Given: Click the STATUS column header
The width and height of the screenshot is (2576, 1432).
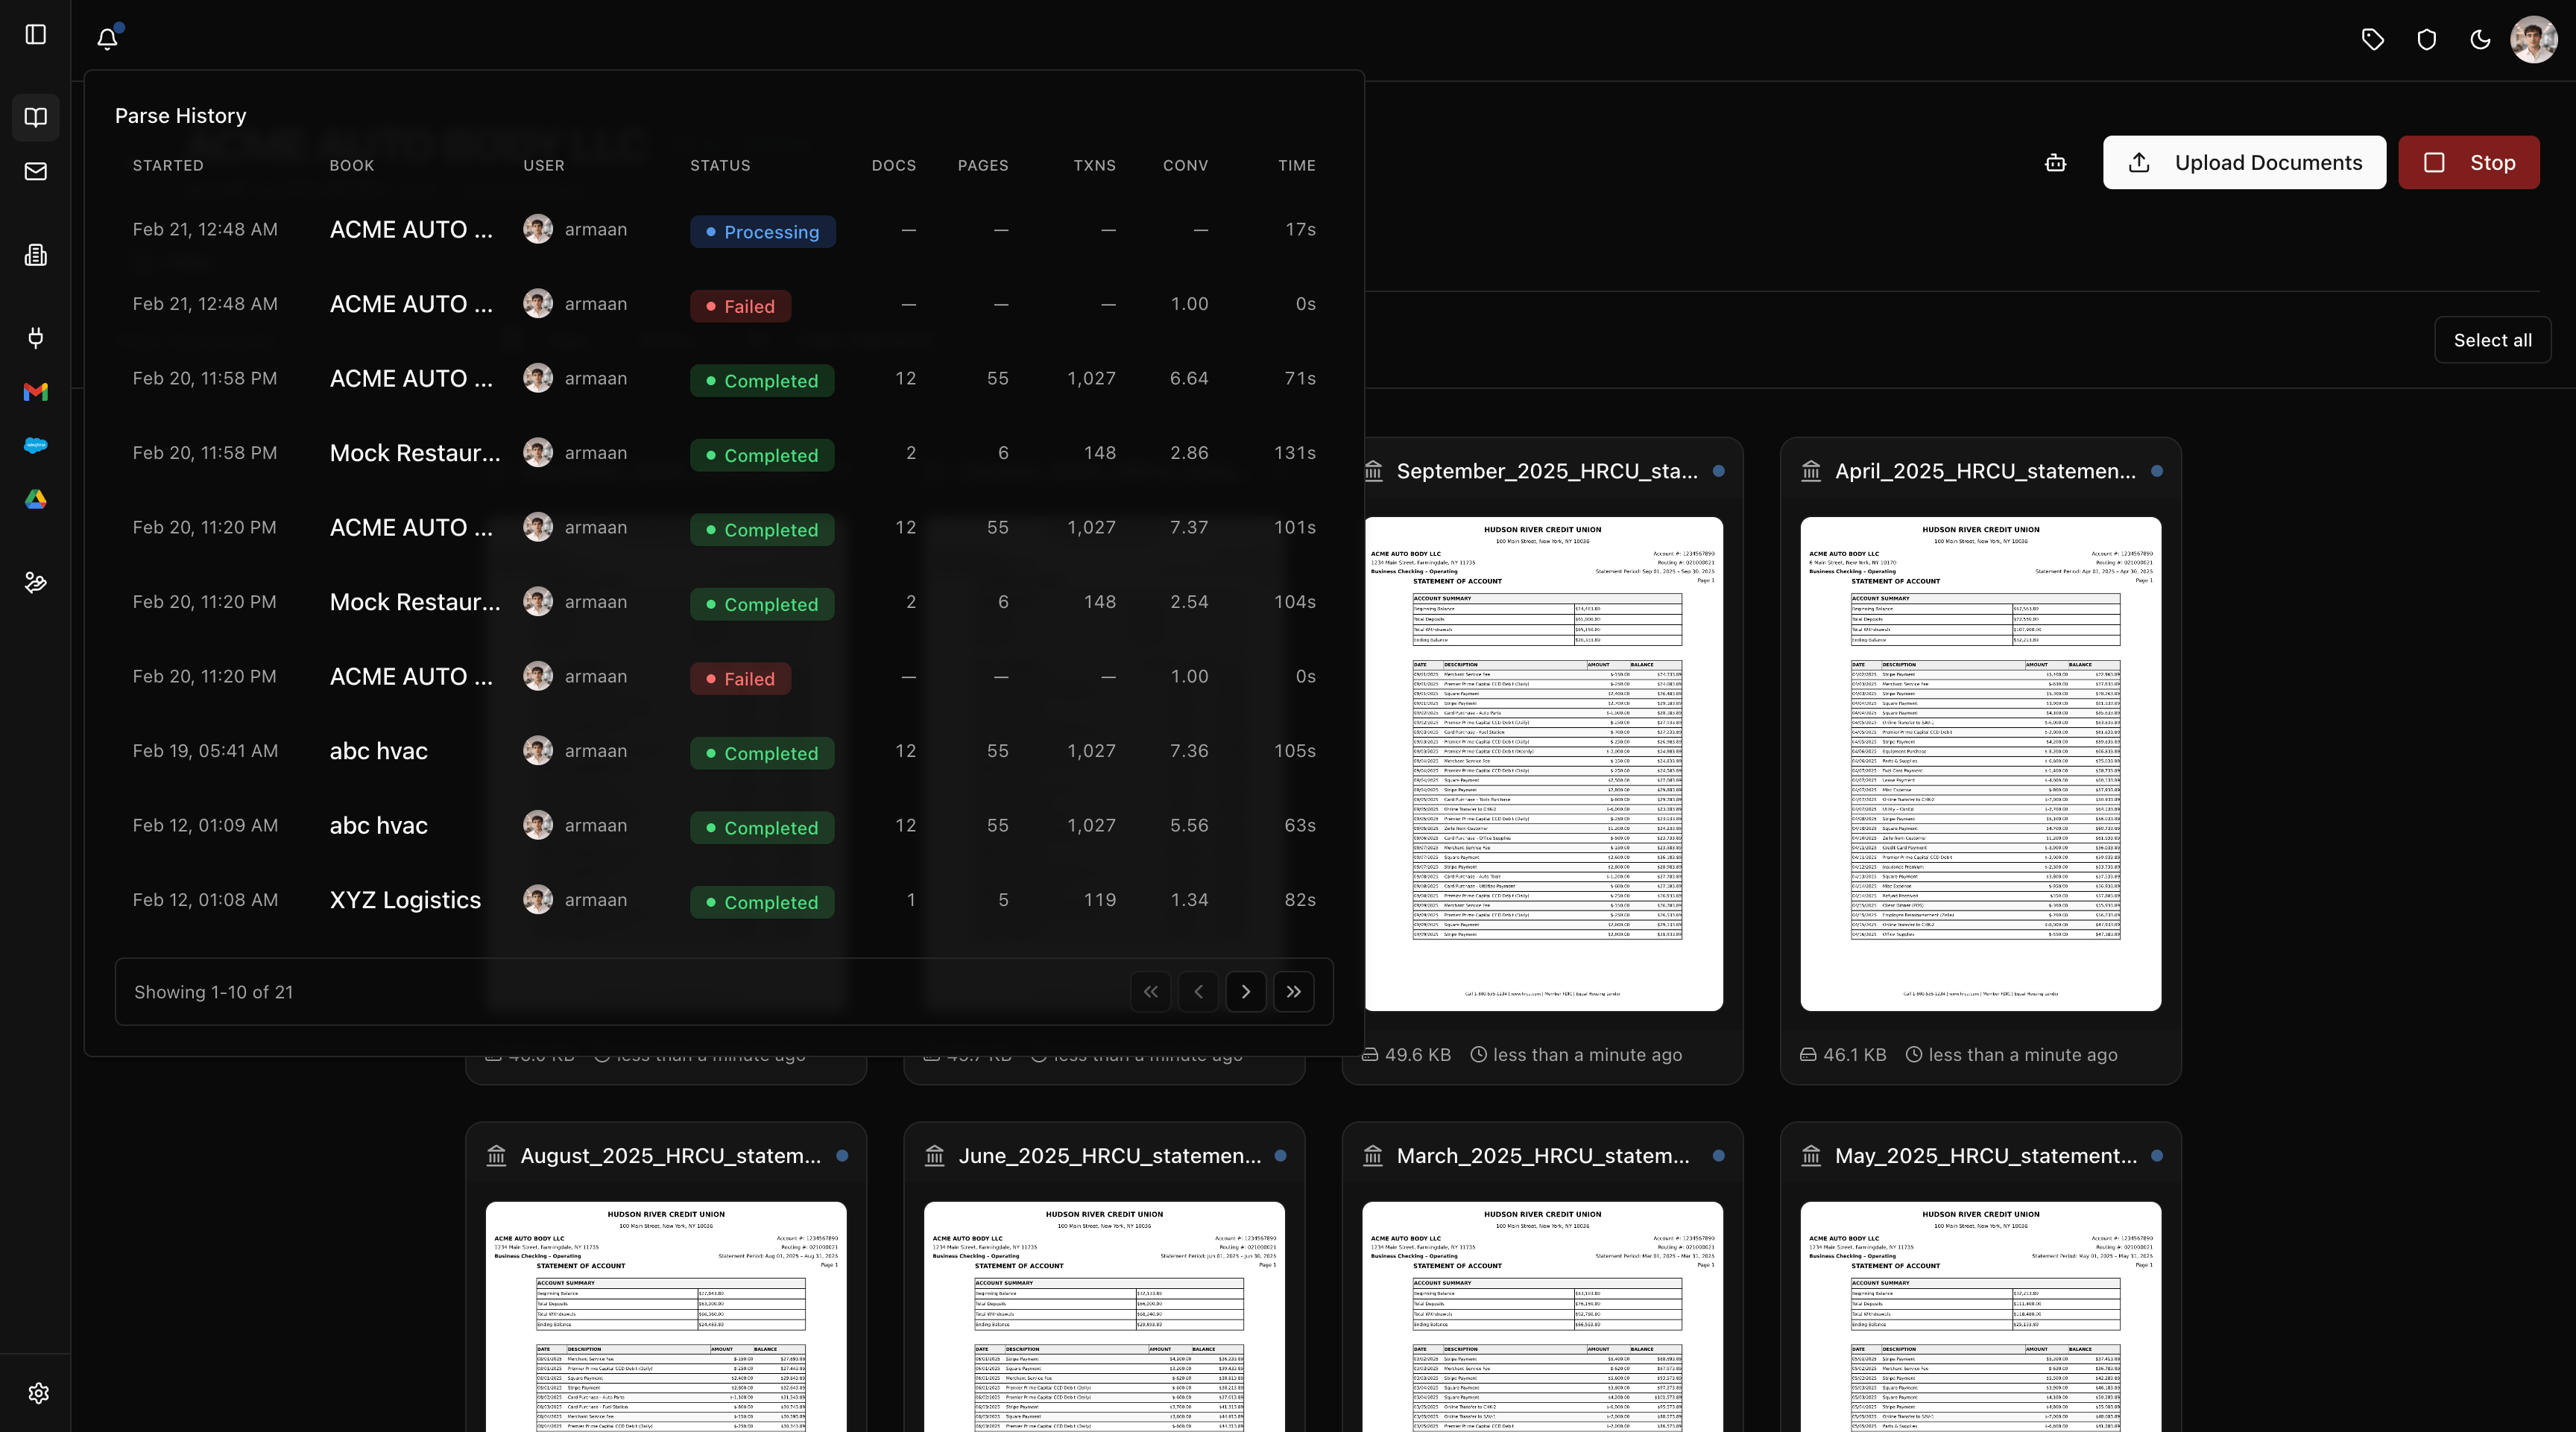Looking at the screenshot, I should (720, 165).
